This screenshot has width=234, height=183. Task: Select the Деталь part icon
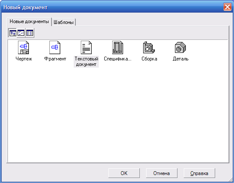[x=180, y=47]
